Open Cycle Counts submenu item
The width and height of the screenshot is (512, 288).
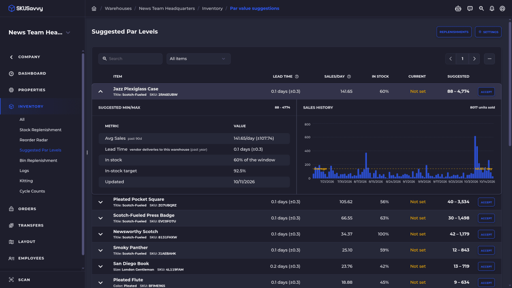point(32,191)
